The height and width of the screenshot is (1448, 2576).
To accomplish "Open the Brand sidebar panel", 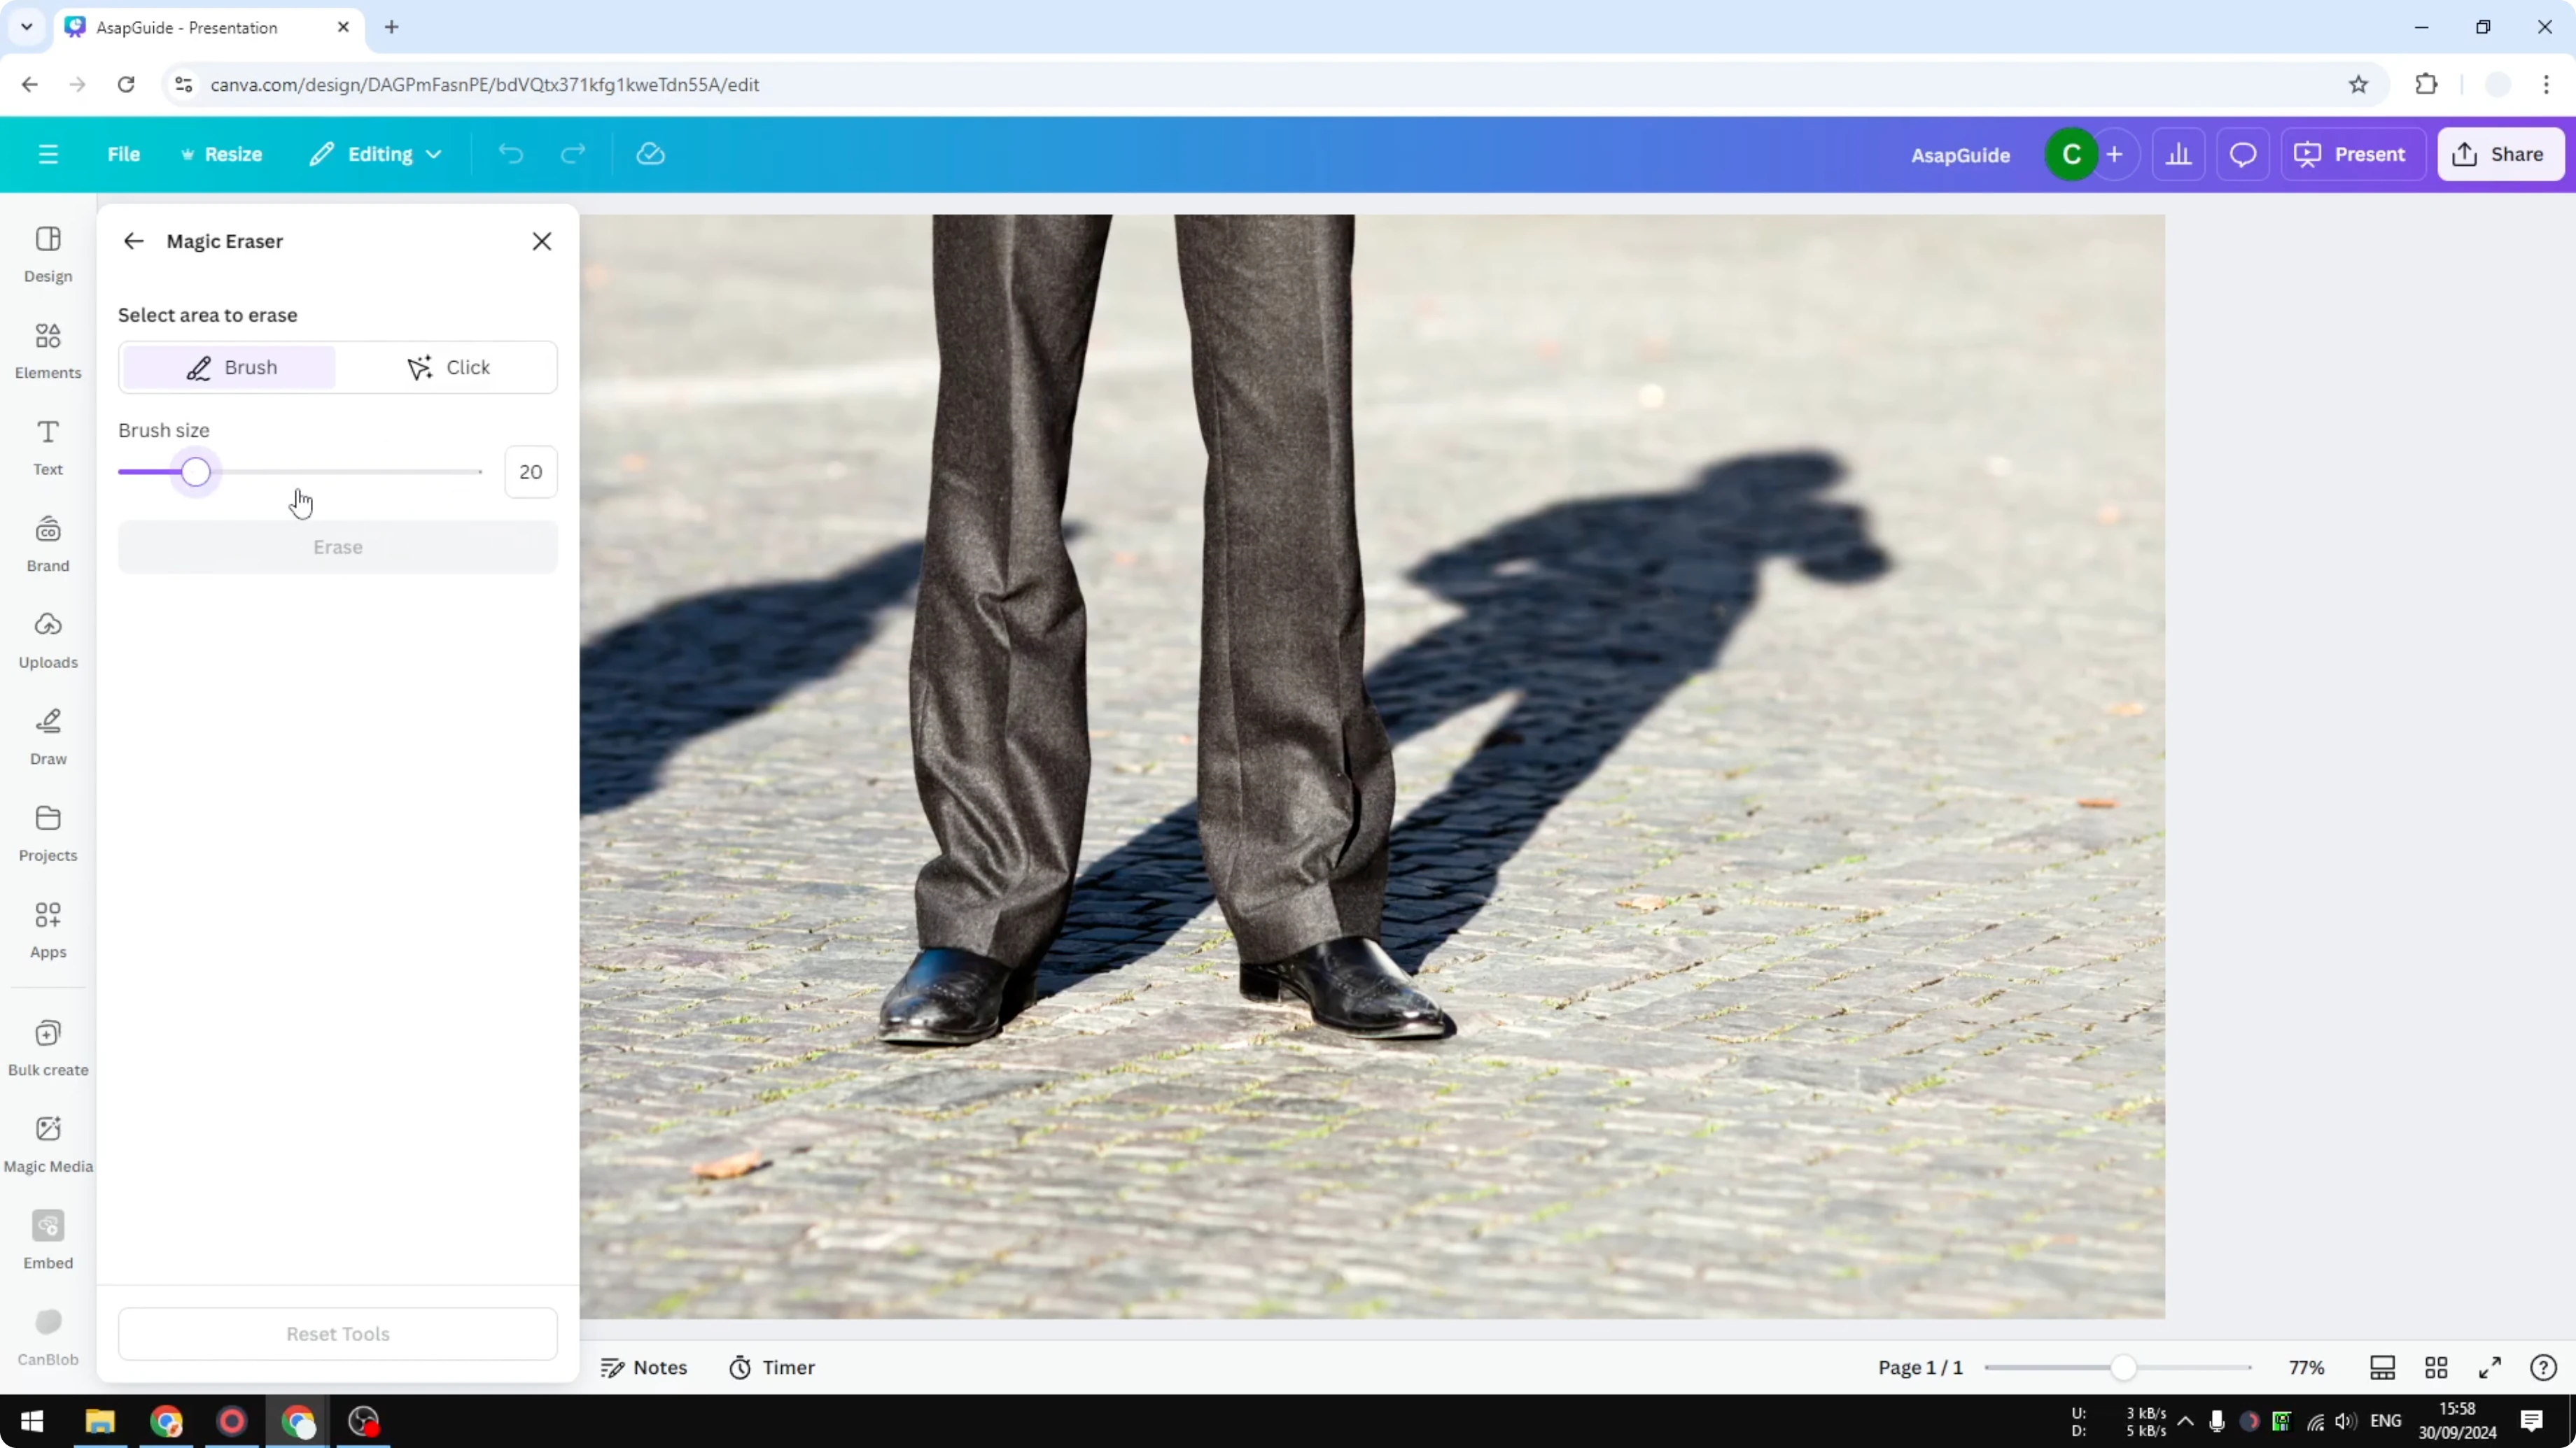I will (48, 544).
